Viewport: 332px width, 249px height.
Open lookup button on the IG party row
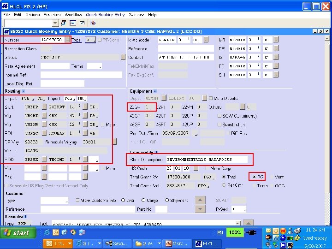point(276,57)
